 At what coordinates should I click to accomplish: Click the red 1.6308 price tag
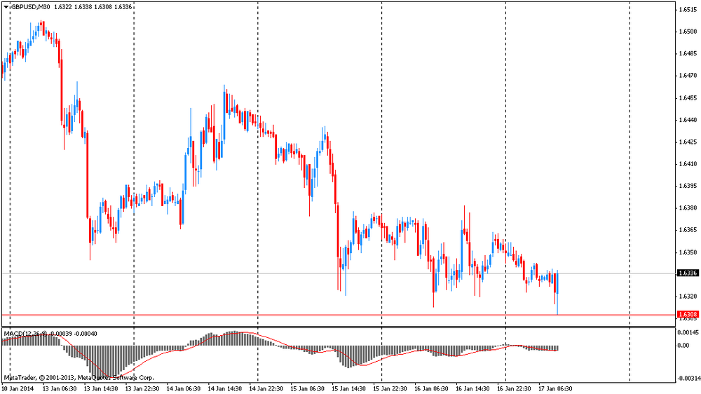[x=687, y=315]
